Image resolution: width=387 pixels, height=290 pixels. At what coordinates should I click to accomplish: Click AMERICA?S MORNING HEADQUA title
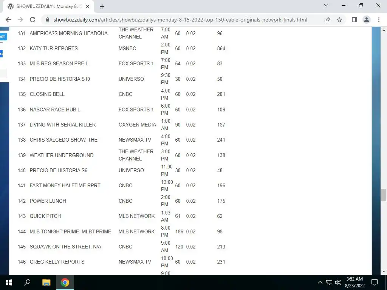click(69, 33)
